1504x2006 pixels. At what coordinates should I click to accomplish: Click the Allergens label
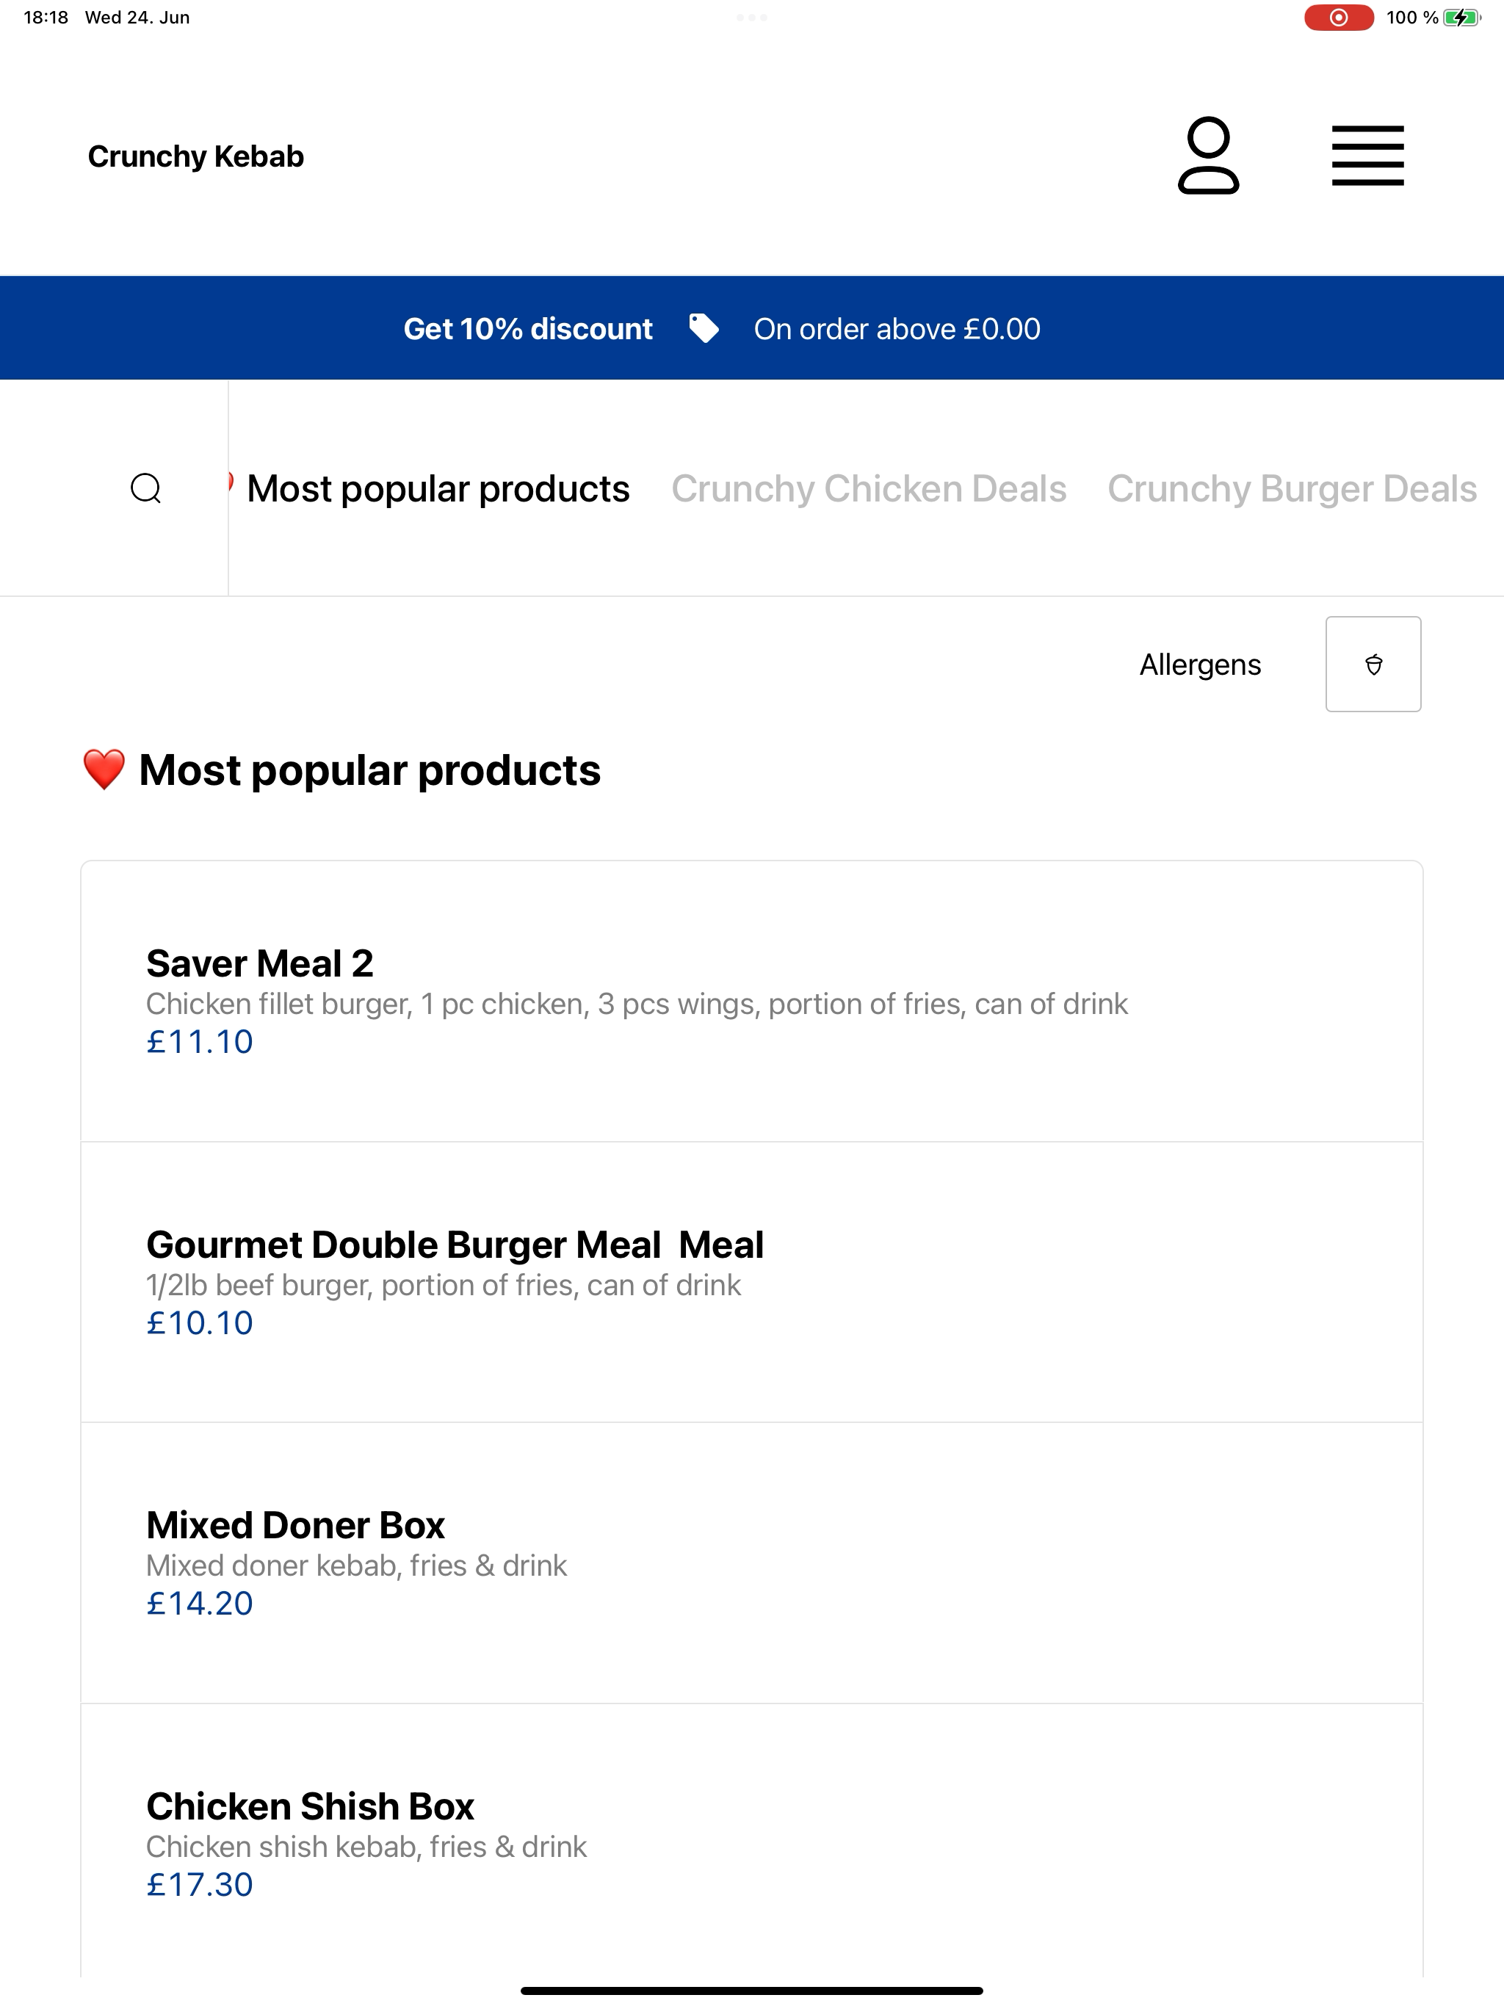coord(1199,665)
